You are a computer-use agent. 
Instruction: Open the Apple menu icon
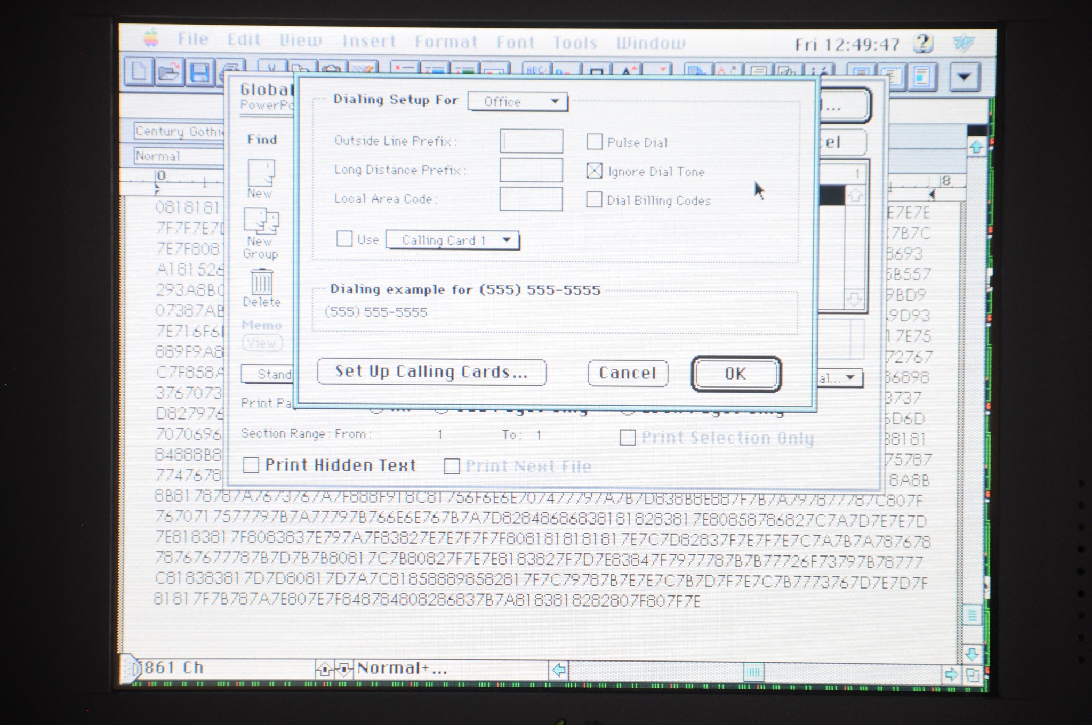coord(151,39)
